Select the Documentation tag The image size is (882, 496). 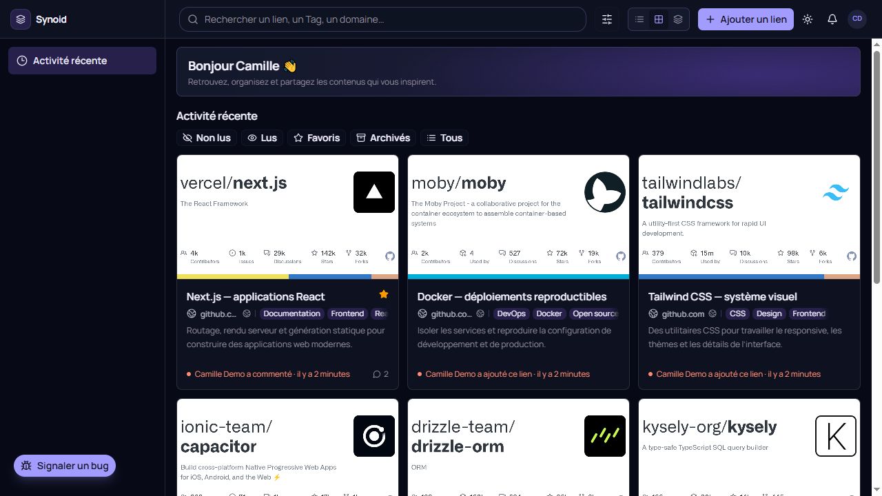pyautogui.click(x=292, y=313)
